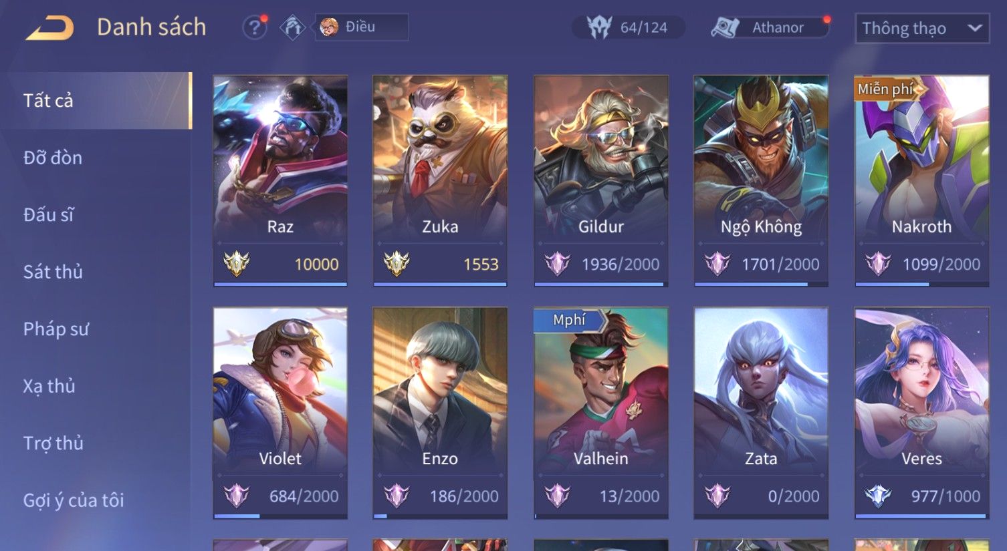Open the Violet hero card
The image size is (1007, 551).
(x=280, y=413)
